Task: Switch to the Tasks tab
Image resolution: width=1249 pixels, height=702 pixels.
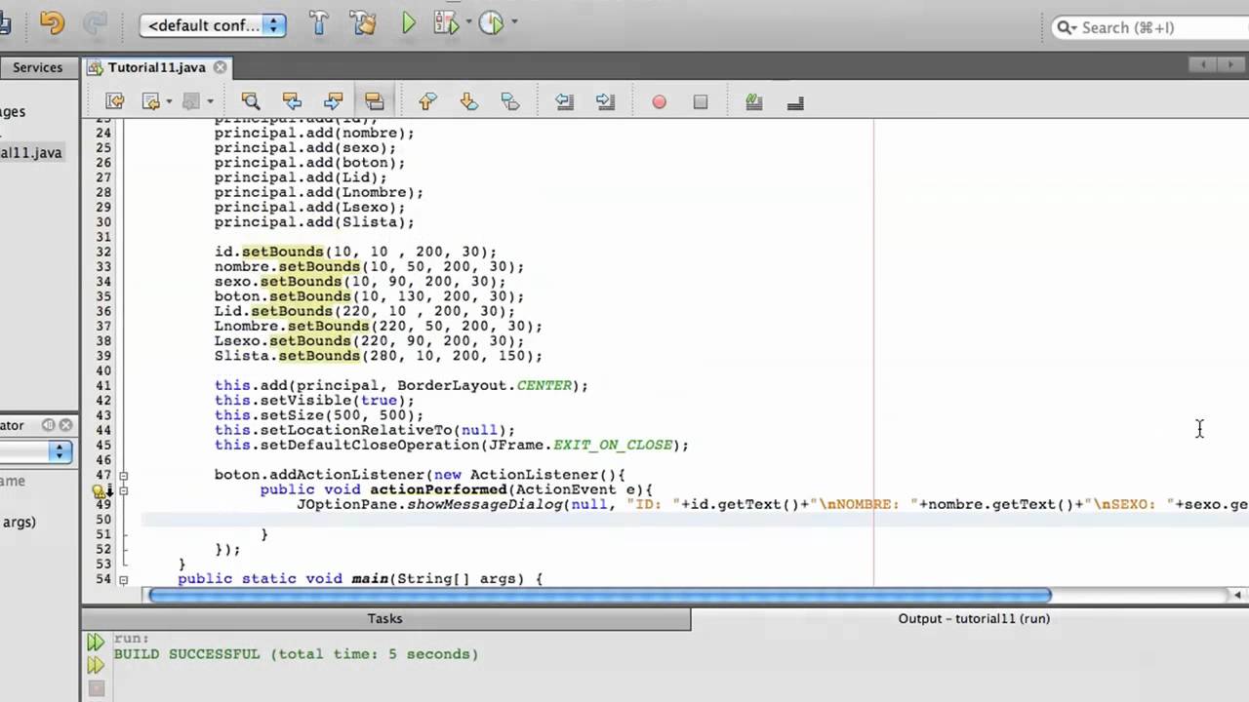Action: pyautogui.click(x=384, y=618)
